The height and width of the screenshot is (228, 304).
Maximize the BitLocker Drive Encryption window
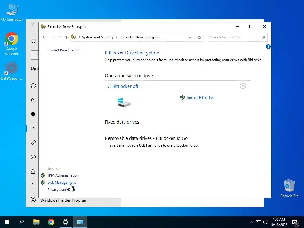point(251,26)
